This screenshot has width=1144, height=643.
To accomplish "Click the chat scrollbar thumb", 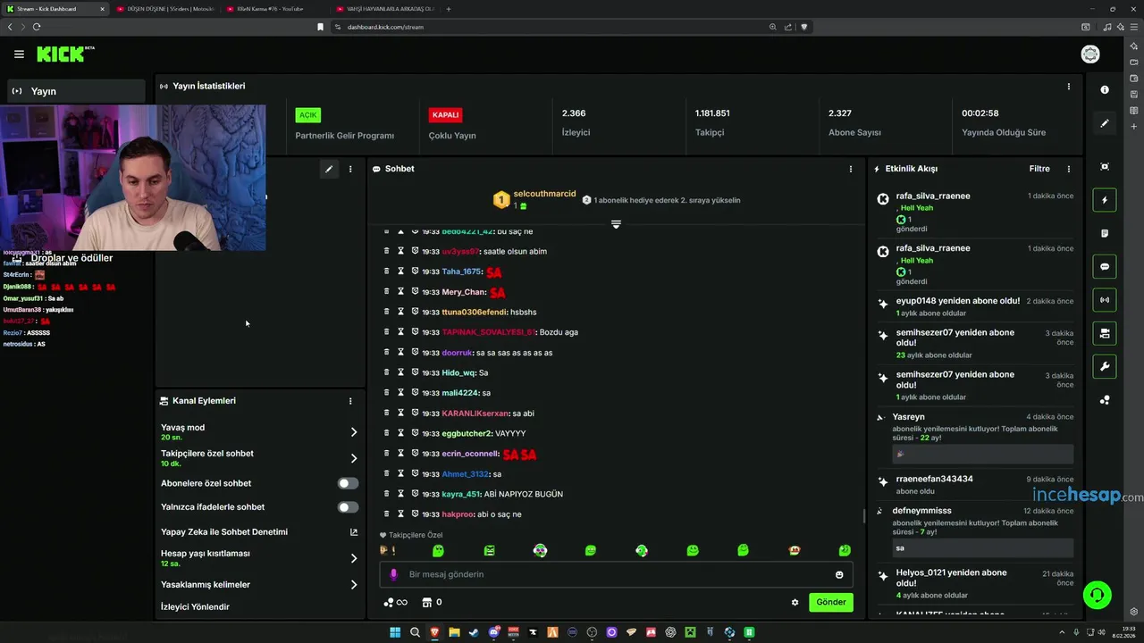I will (x=863, y=515).
